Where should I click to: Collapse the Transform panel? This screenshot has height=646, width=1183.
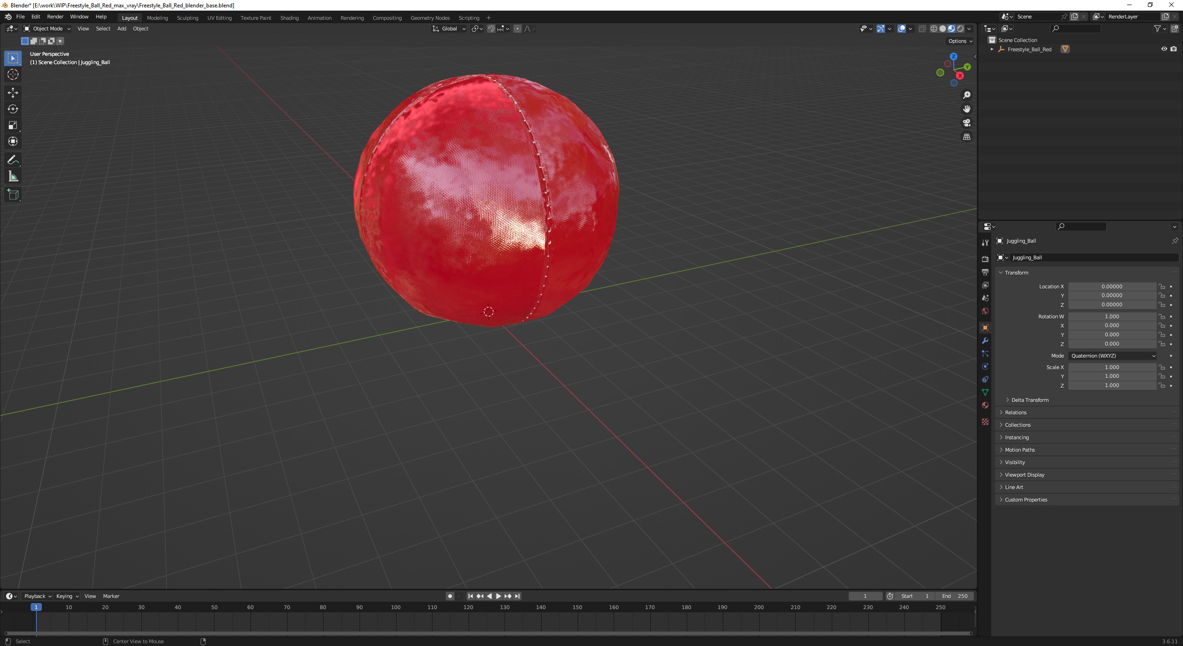(1017, 273)
